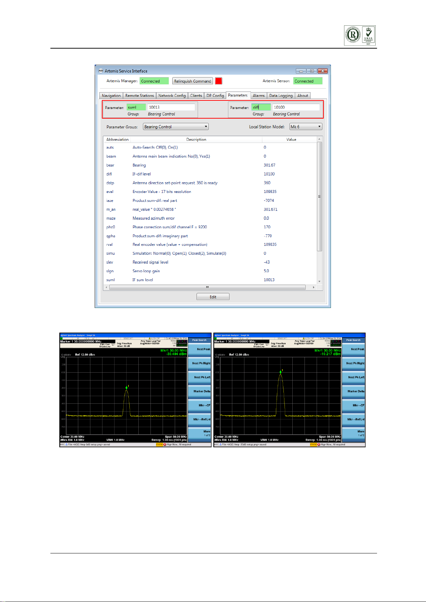
Task: Select the Clients tab
Action: pyautogui.click(x=196, y=96)
